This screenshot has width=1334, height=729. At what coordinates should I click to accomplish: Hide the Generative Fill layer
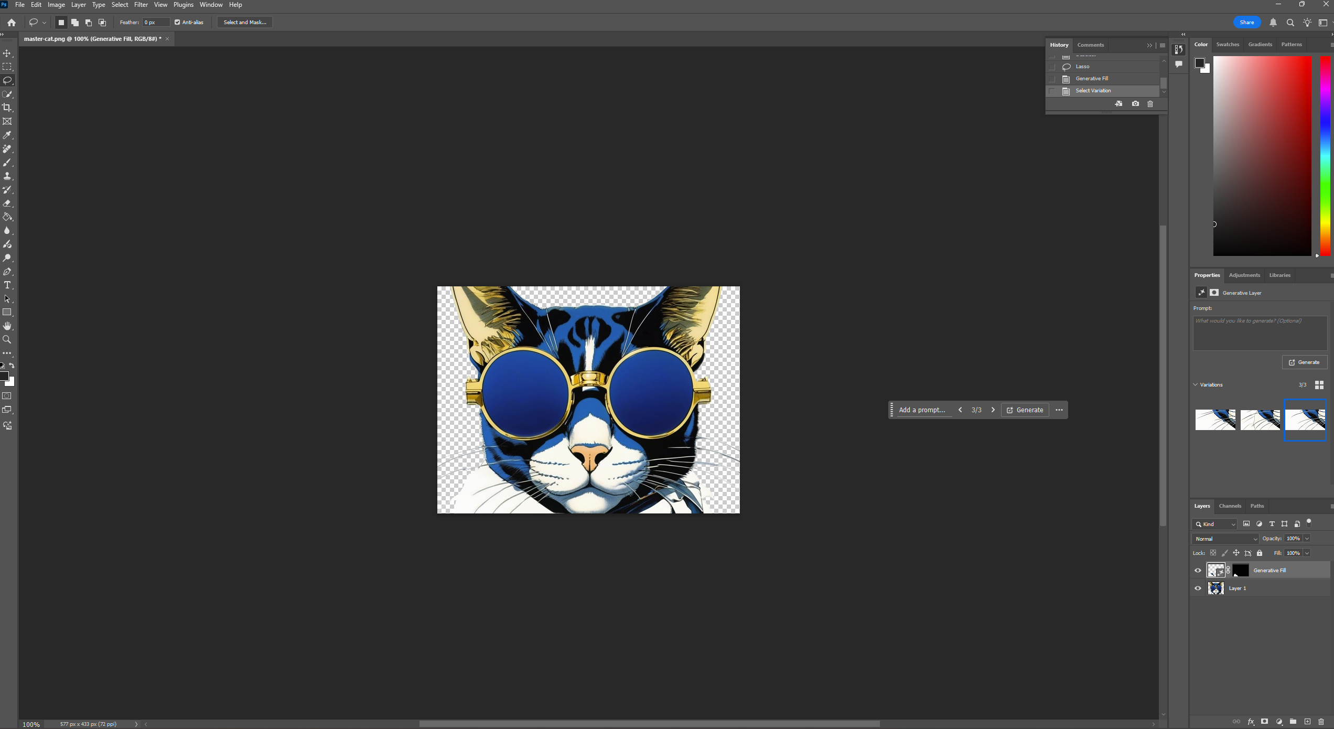click(1198, 571)
